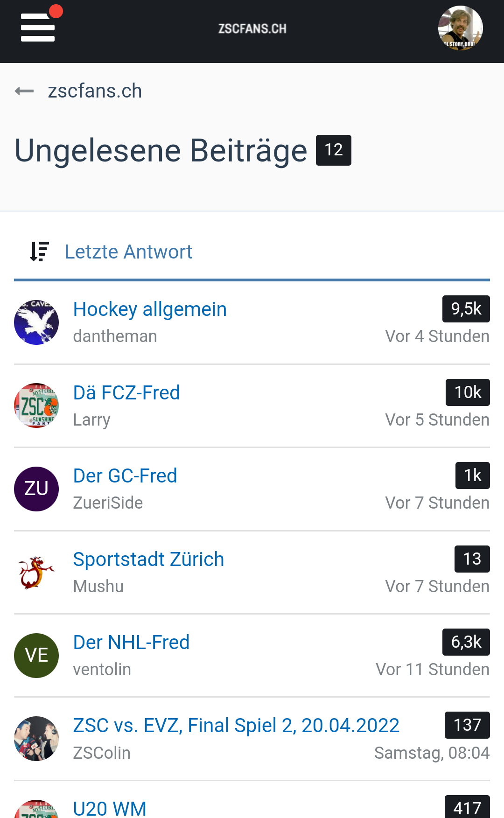Open the Letzte Antwort sort dropdown
The height and width of the screenshot is (818, 504).
(x=128, y=252)
